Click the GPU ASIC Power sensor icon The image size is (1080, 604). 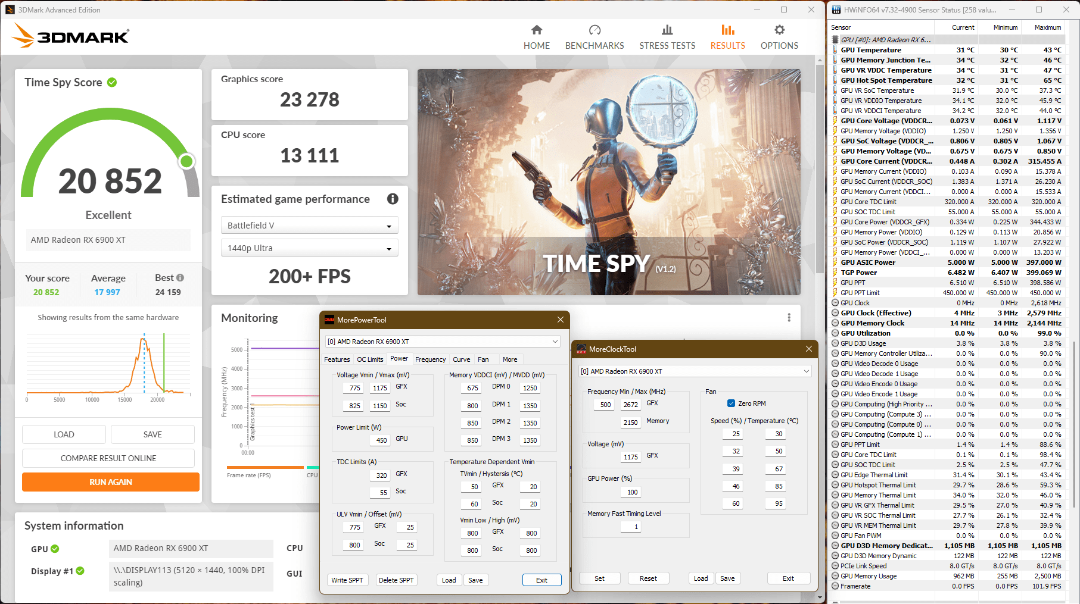tap(835, 262)
